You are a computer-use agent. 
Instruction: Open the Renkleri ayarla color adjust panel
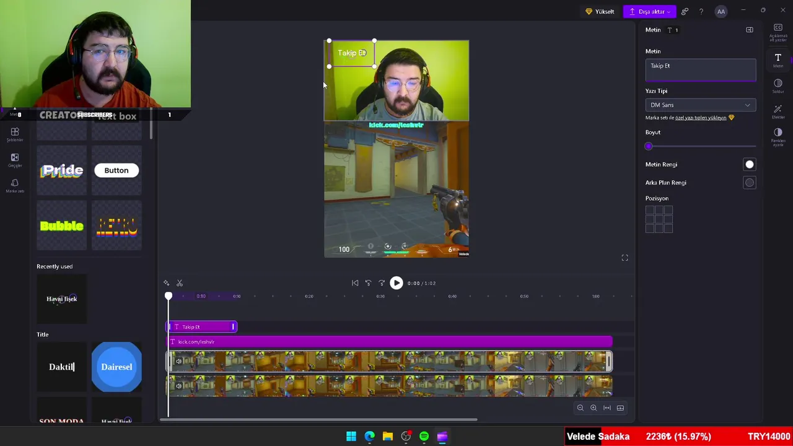778,137
